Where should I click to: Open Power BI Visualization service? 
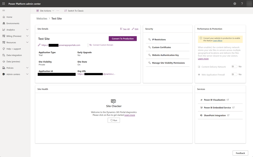[215, 100]
